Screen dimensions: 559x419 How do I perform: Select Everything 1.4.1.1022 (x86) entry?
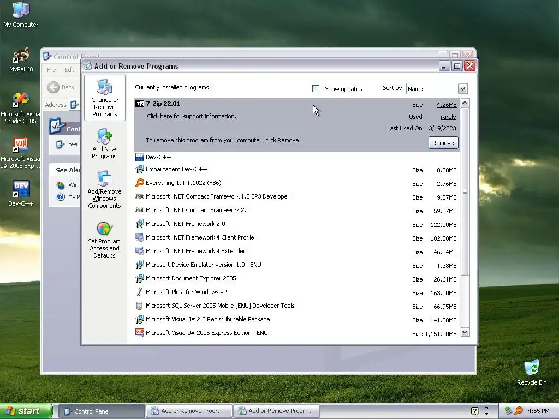point(298,183)
